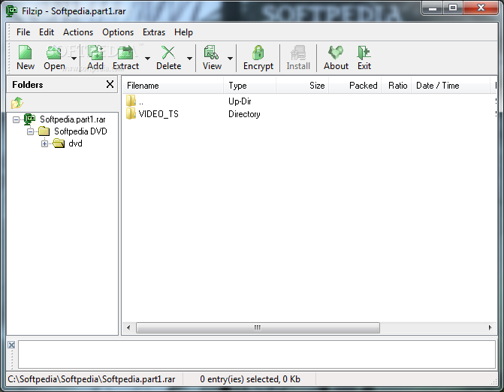
Task: Click inside the bottom message box
Action: (x=256, y=354)
